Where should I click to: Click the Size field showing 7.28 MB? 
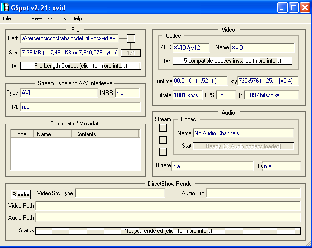(69, 53)
